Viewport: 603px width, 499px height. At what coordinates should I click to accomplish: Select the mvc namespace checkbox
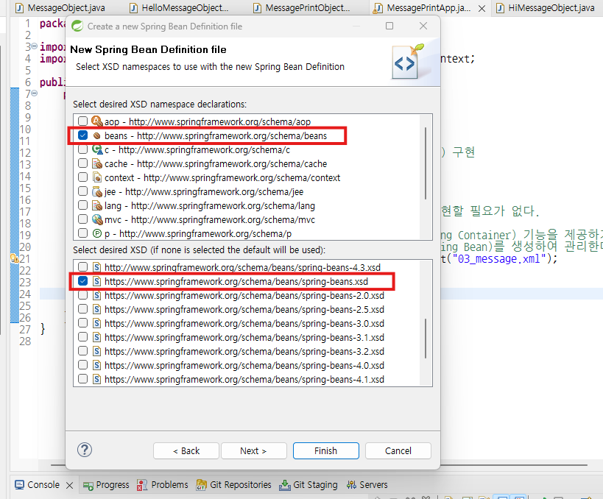pos(82,219)
